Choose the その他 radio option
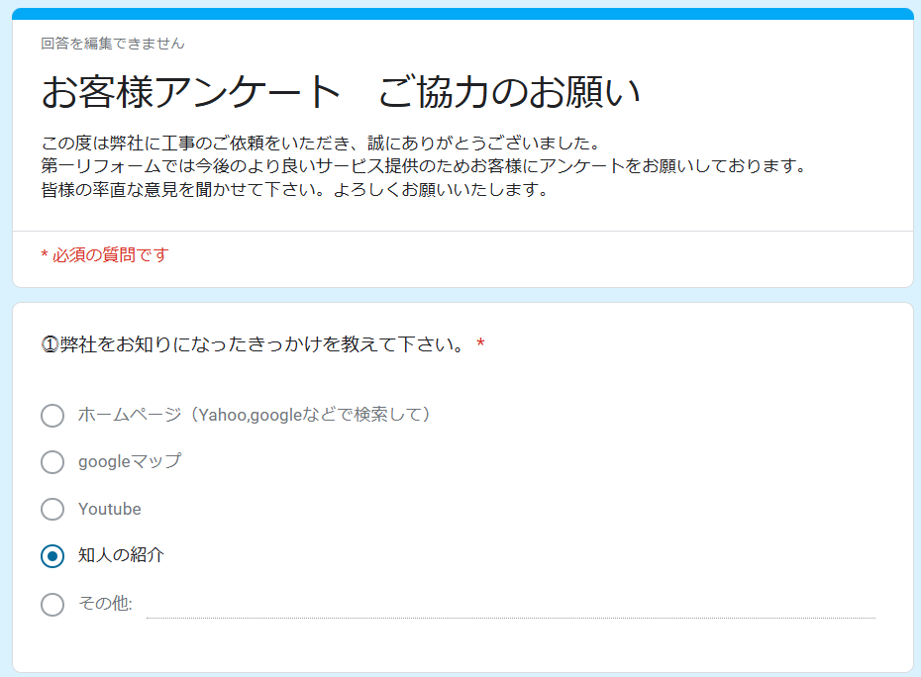 click(x=52, y=604)
